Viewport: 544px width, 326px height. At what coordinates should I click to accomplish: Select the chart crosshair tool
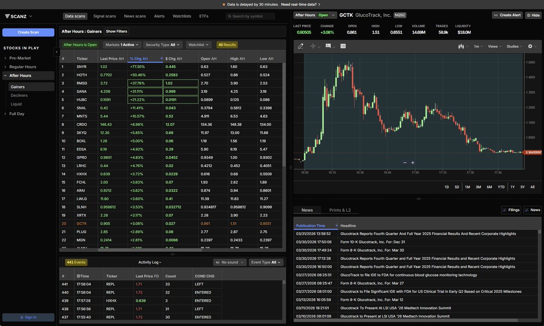point(313,46)
